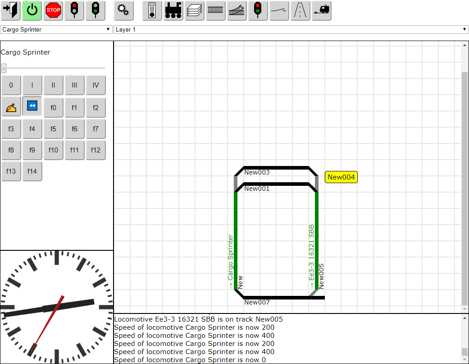Viewport: 469px width, 364px height.
Task: Click the green go signal in the toolbar
Action: coord(95,10)
